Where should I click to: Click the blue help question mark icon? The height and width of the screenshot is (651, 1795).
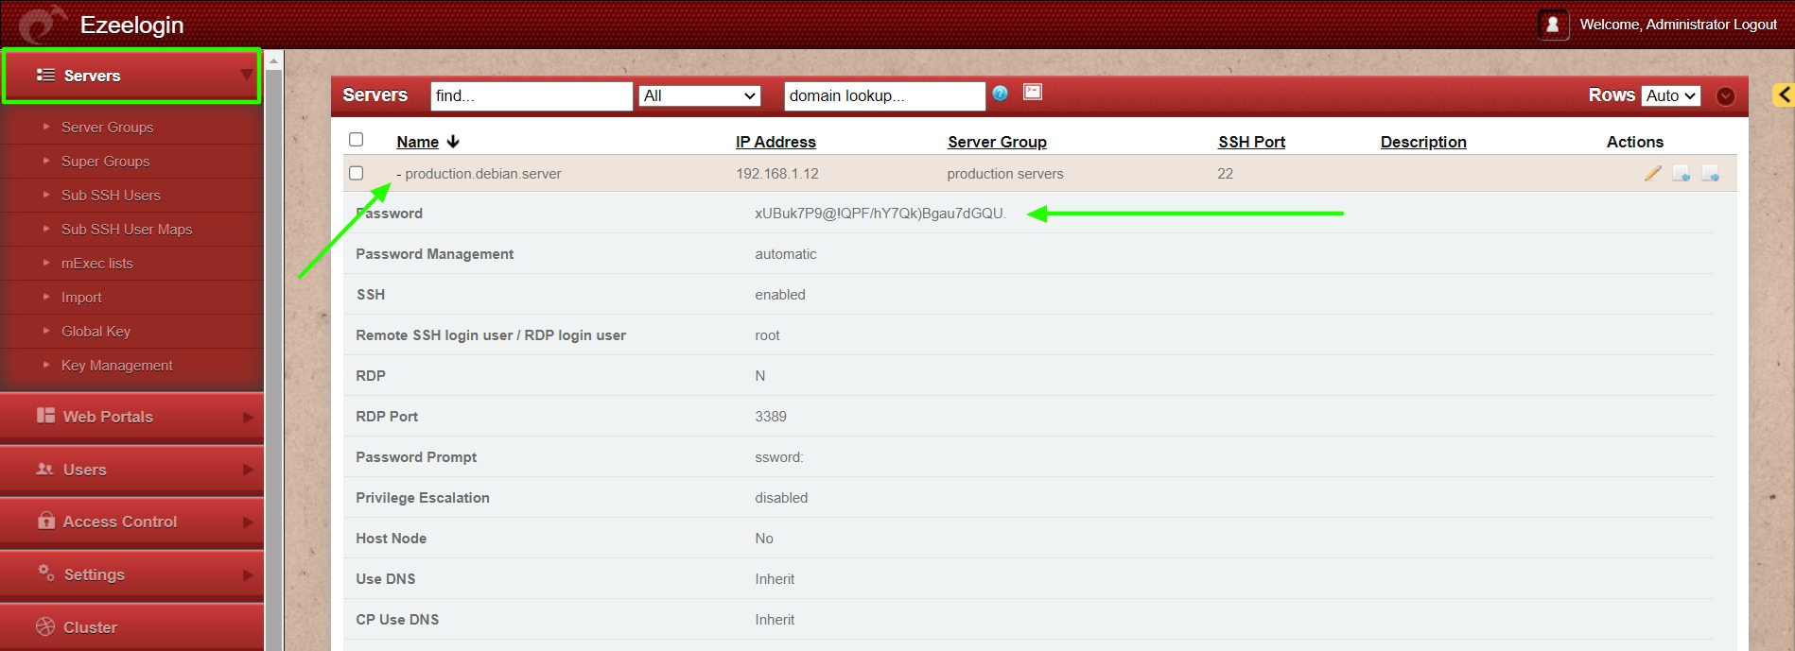1000,93
